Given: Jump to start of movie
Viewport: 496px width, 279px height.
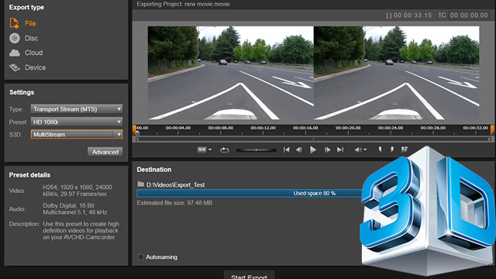Looking at the screenshot, I should click(286, 150).
